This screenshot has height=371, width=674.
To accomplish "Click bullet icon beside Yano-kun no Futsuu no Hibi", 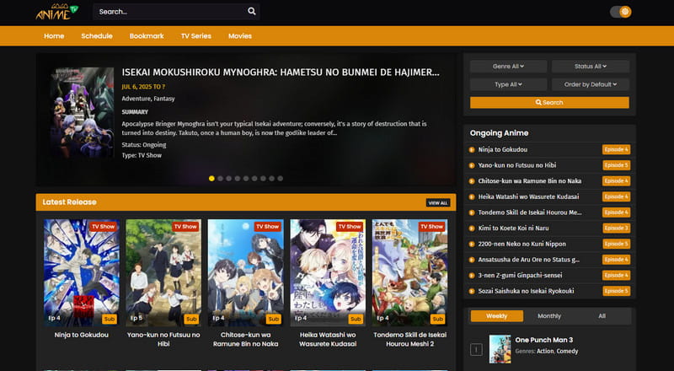I will click(472, 165).
